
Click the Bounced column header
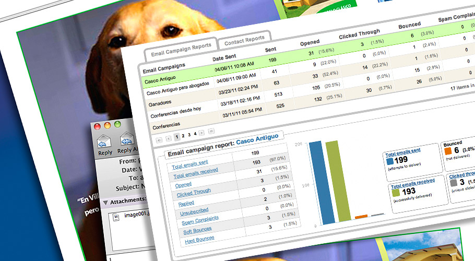click(410, 26)
